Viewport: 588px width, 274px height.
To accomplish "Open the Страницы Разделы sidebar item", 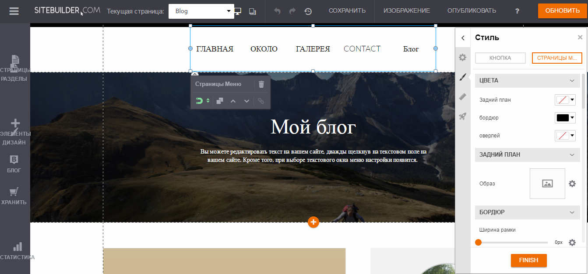I will pyautogui.click(x=14, y=68).
